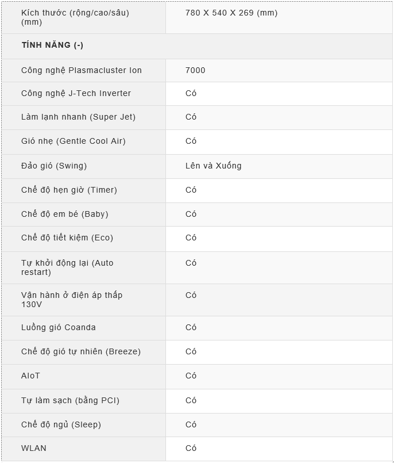Select the Lên và Xuống swing value
This screenshot has width=394, height=463.
click(214, 166)
